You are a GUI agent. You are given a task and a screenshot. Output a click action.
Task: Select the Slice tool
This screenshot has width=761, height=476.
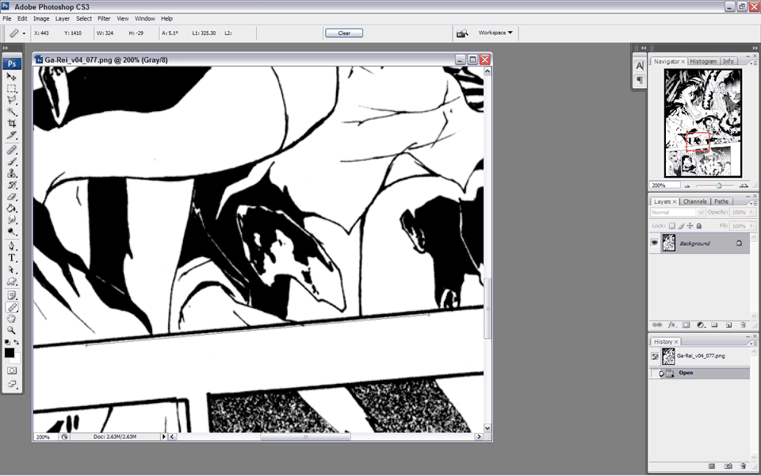pyautogui.click(x=12, y=135)
